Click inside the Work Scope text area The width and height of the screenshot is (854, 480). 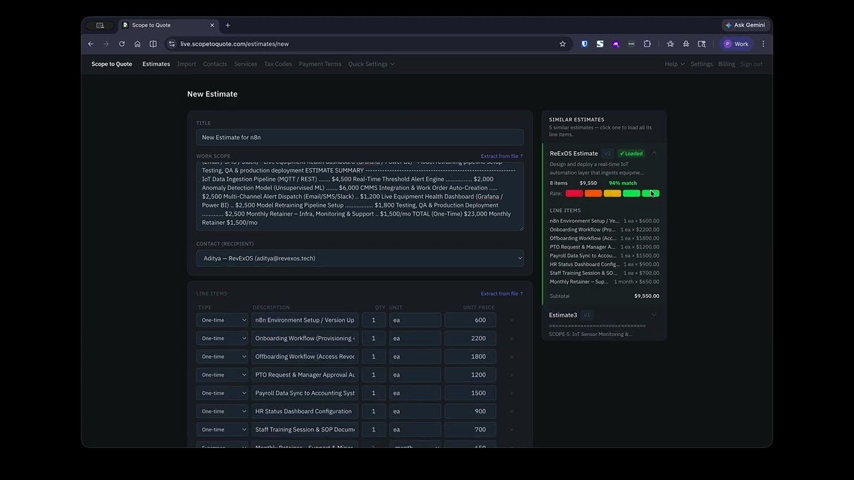coord(360,197)
